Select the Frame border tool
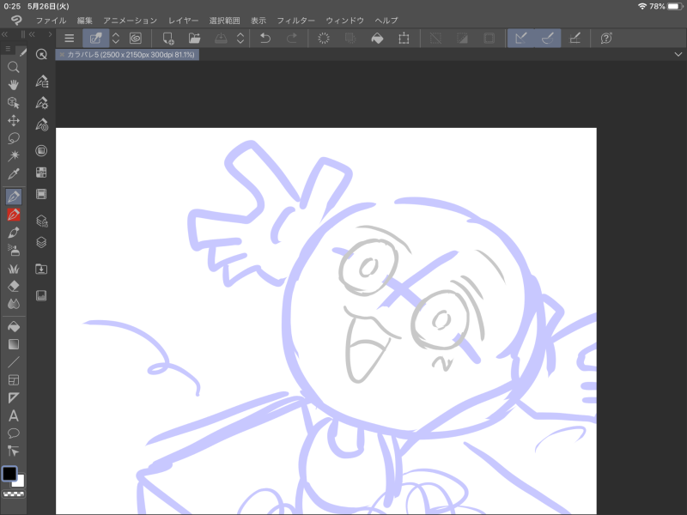The height and width of the screenshot is (515, 687). [14, 380]
